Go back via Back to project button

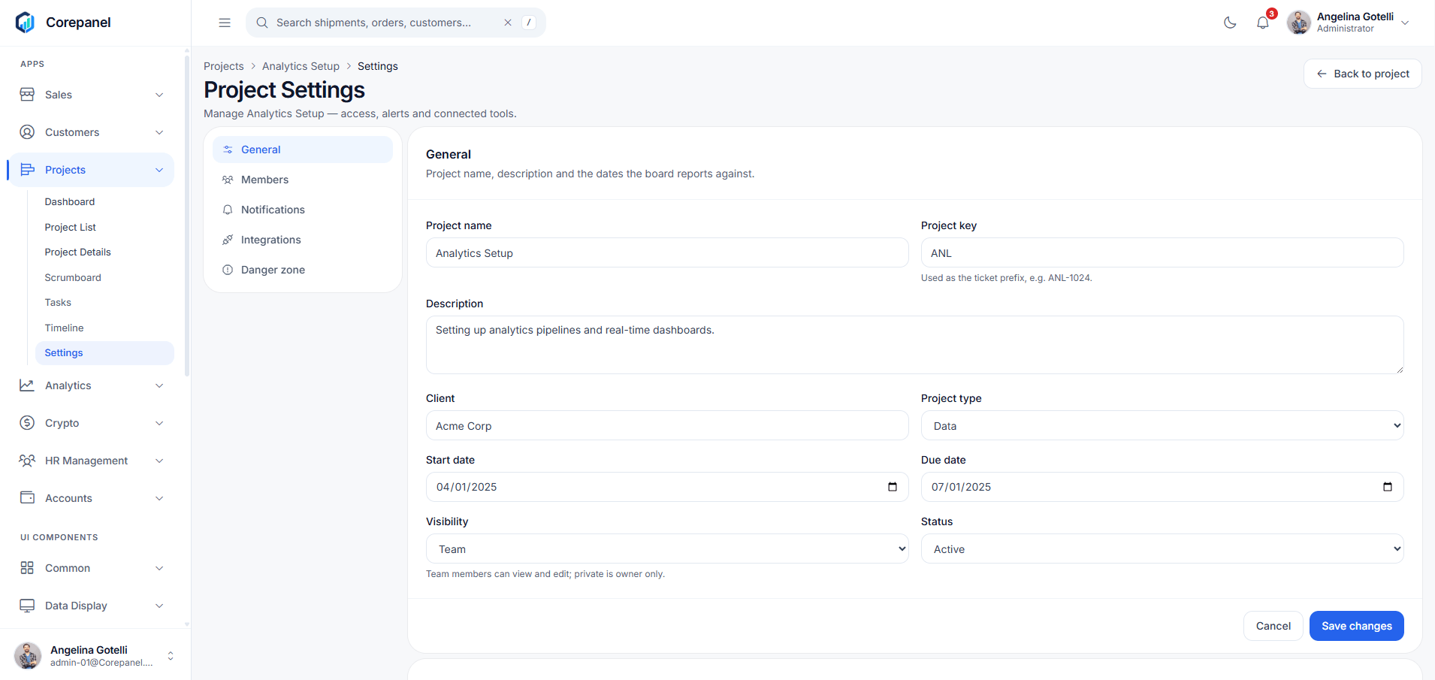(x=1362, y=74)
